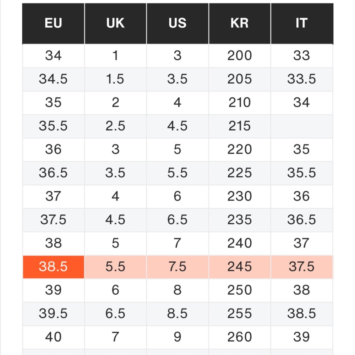Click the IT 37.5 highlighted cell

pyautogui.click(x=302, y=267)
